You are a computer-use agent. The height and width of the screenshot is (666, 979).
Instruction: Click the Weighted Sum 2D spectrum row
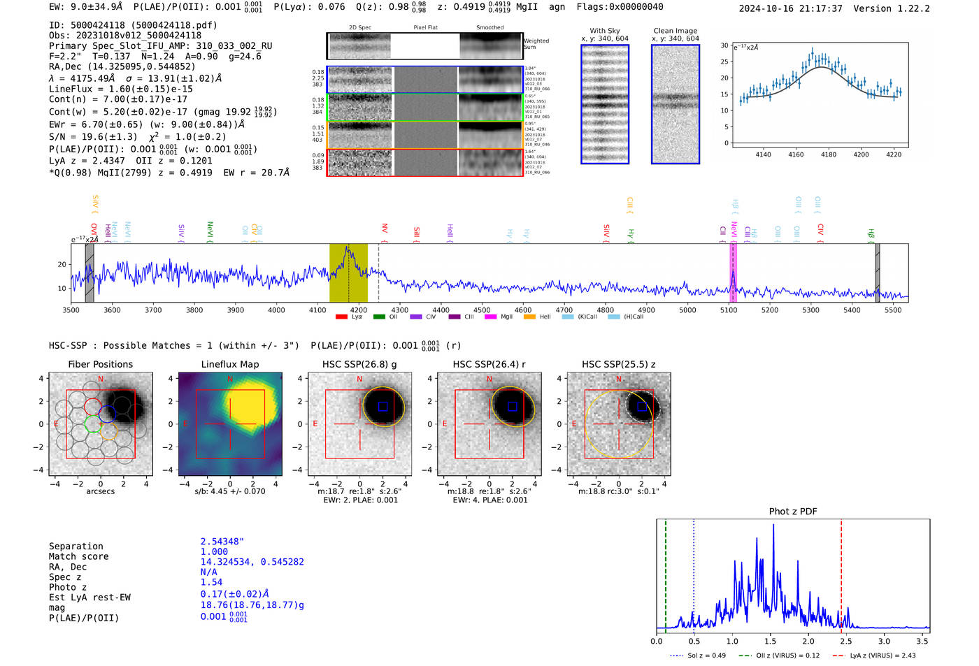tap(424, 46)
